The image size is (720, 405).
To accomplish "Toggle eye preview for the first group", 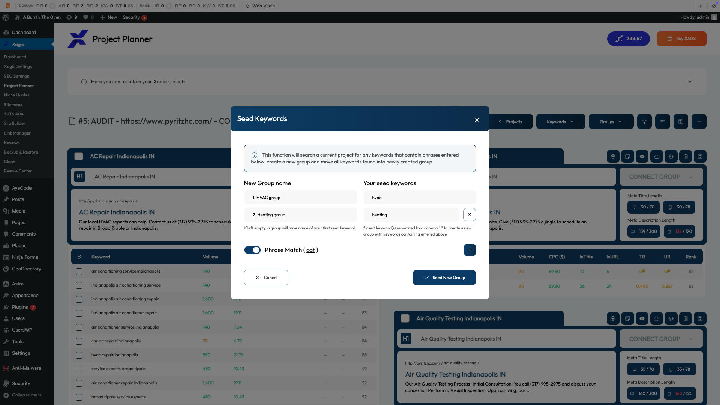I will click(642, 157).
